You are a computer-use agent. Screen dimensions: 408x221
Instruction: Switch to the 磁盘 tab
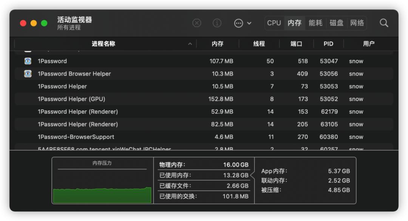point(337,23)
